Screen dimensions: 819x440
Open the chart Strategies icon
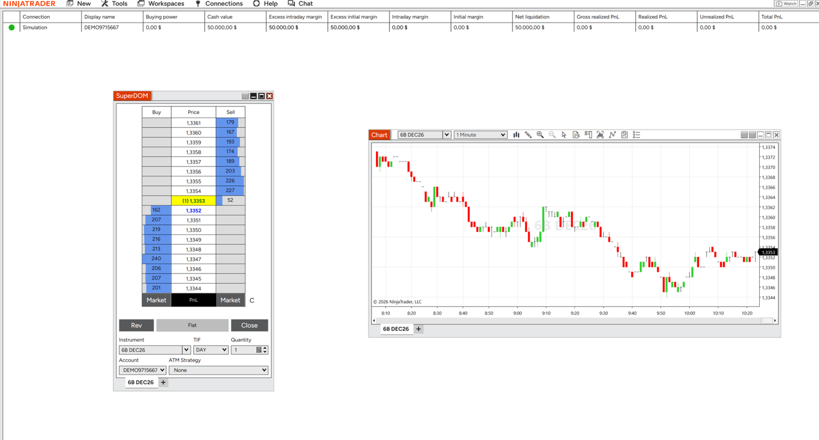pyautogui.click(x=612, y=135)
